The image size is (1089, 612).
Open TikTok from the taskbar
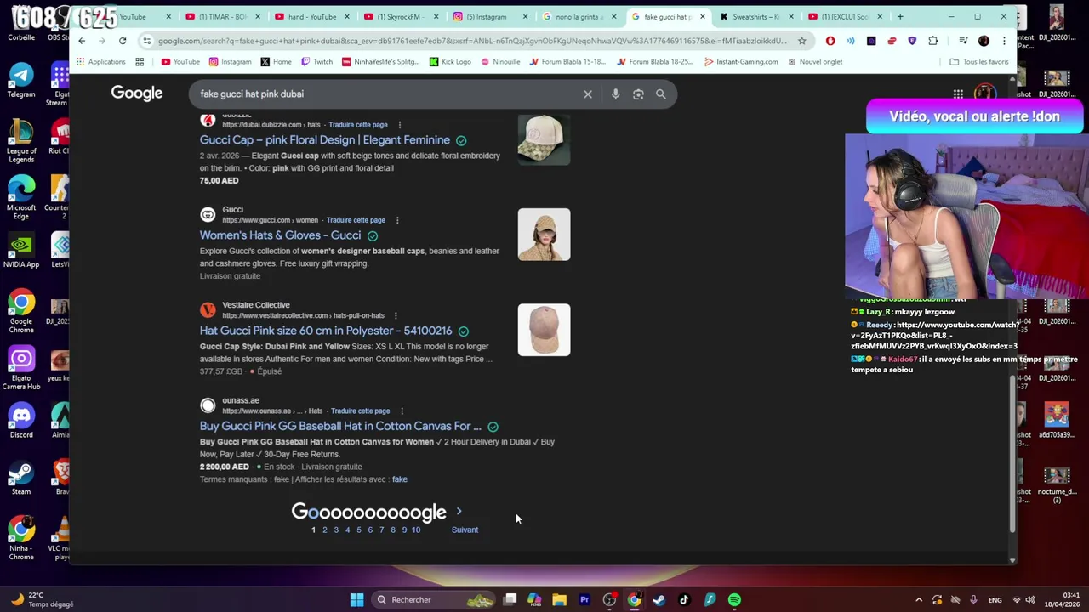click(684, 600)
